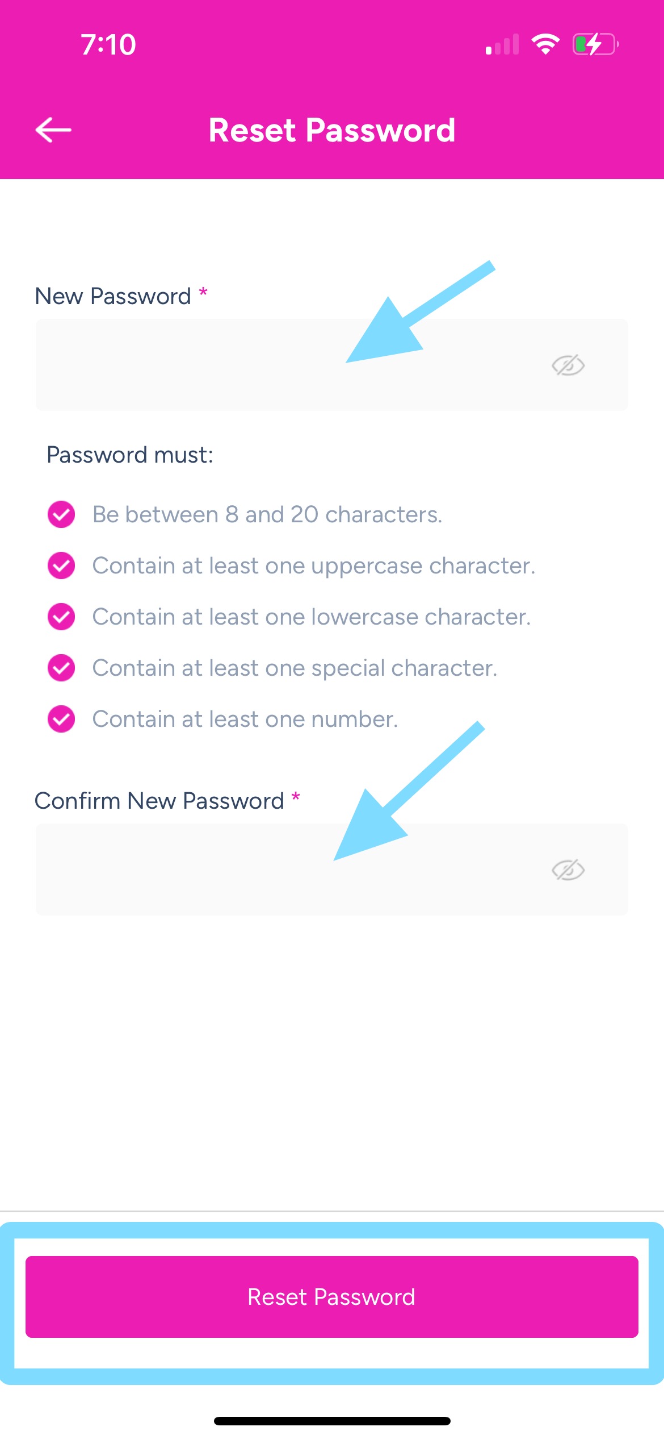Tap the home indicator bar at bottom

[332, 1421]
